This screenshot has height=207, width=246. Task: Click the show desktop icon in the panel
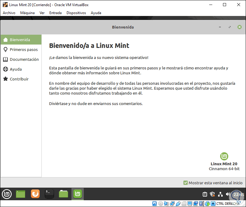tap(20, 194)
